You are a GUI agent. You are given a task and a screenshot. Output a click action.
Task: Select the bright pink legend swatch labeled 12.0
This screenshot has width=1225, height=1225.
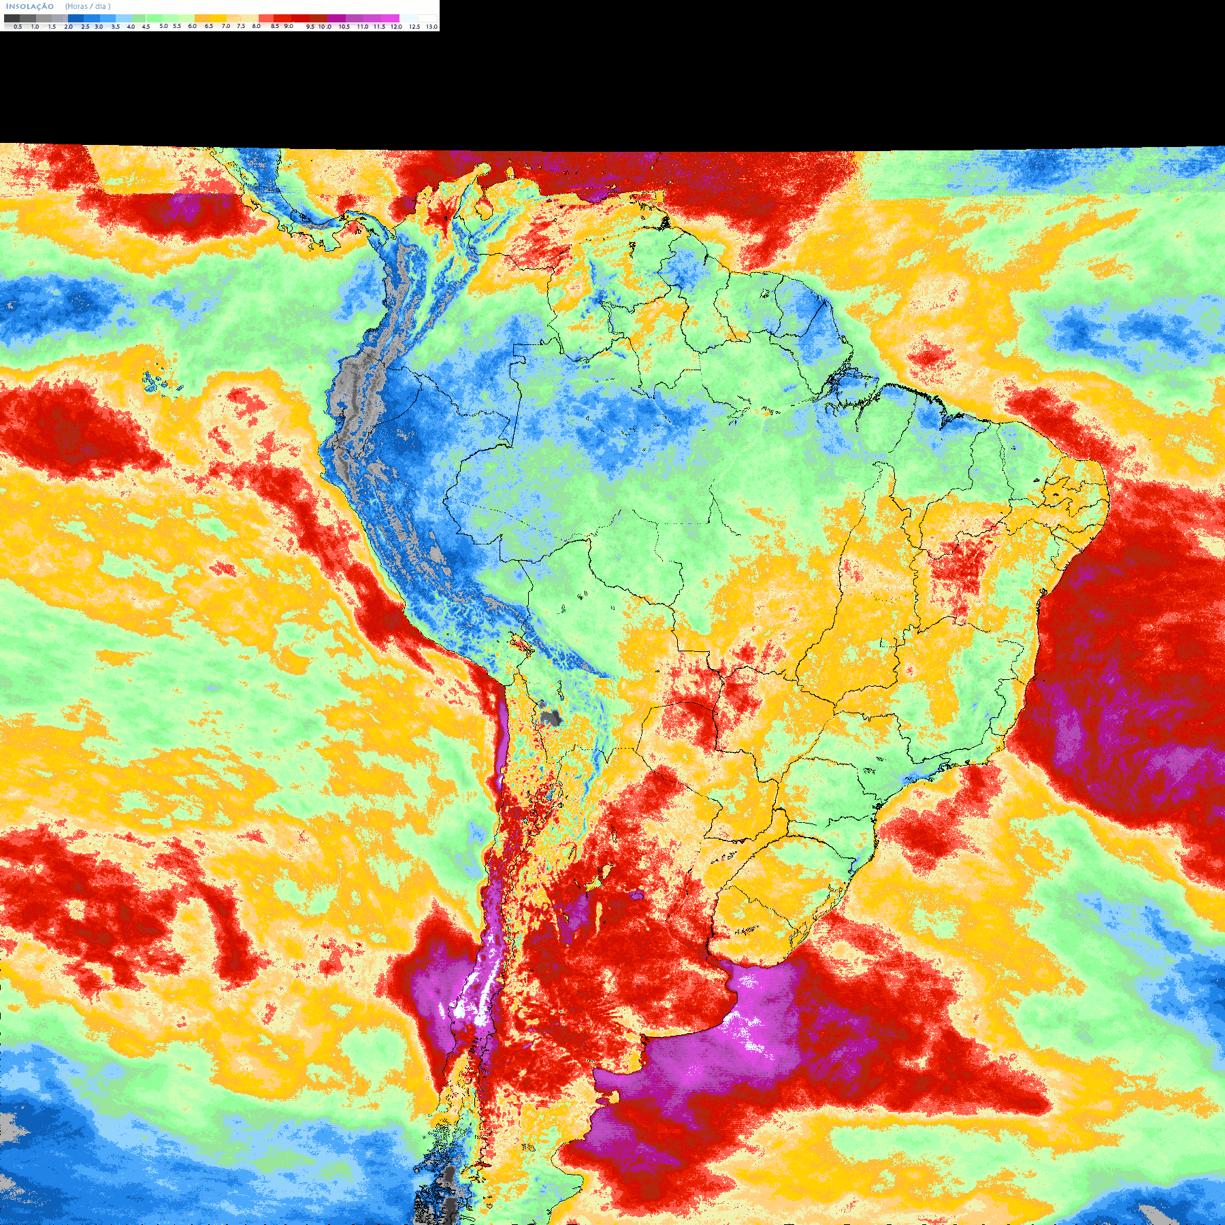(x=390, y=18)
